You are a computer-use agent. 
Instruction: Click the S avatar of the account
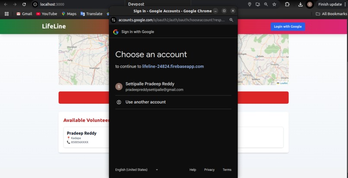point(119,87)
